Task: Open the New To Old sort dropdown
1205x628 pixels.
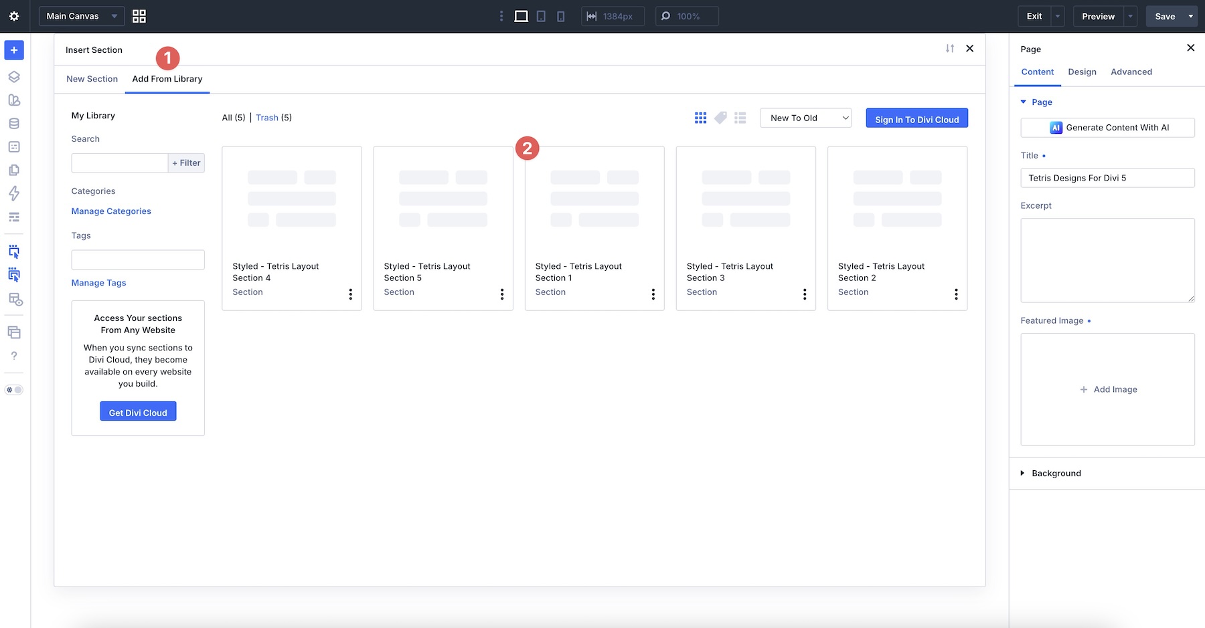Action: coord(806,118)
